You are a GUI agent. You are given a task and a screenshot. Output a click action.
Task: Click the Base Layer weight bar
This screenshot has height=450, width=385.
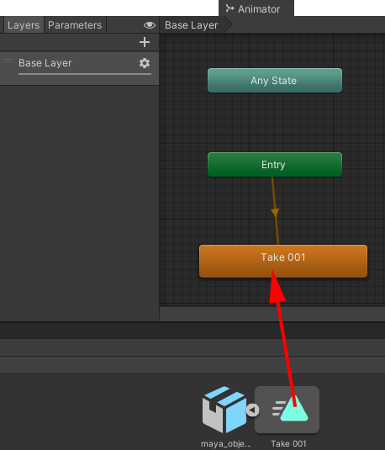click(85, 74)
